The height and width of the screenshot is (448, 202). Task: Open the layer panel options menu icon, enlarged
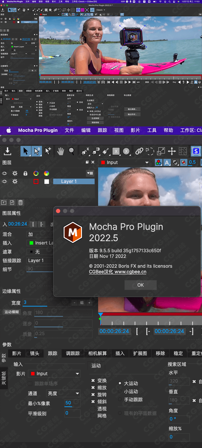(90, 173)
